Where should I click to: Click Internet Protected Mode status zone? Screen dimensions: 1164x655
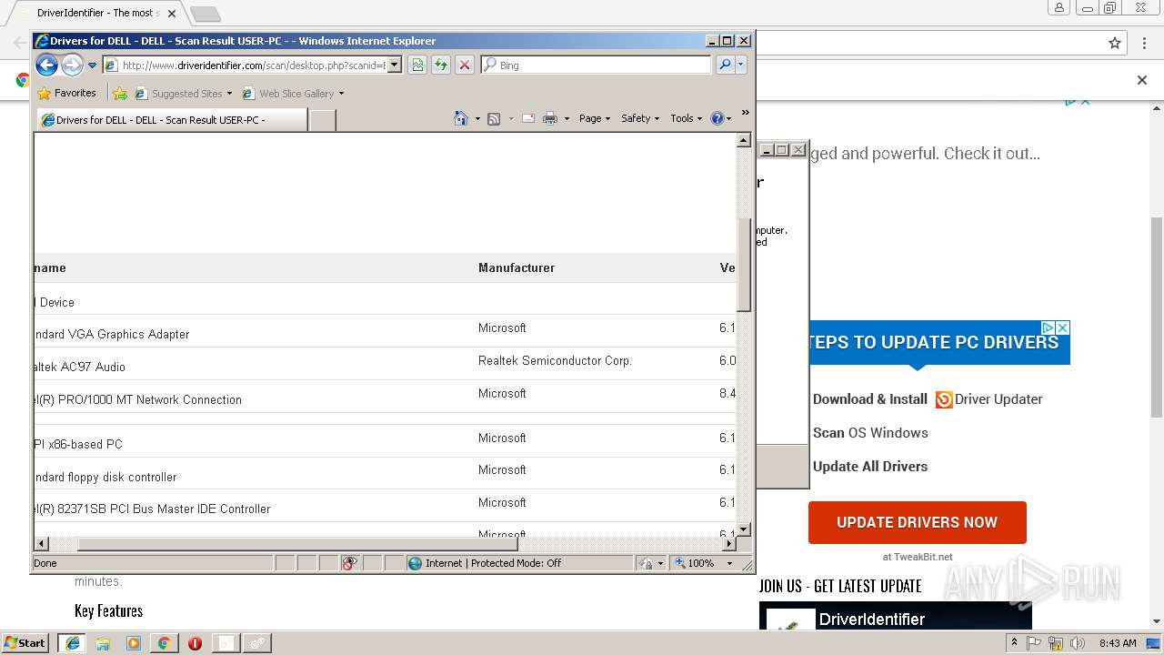pyautogui.click(x=519, y=563)
